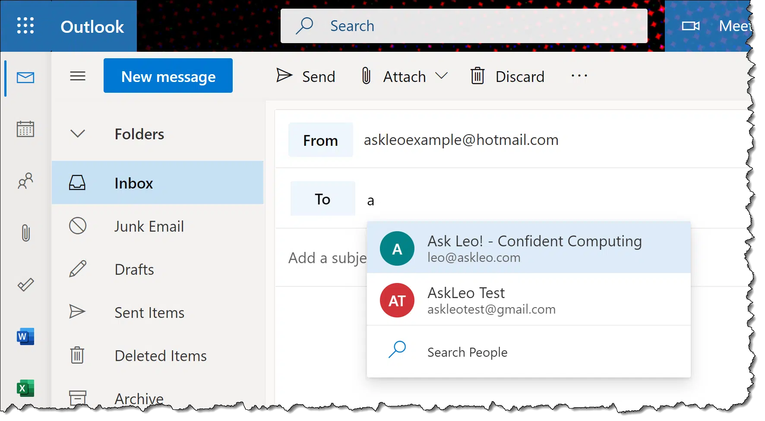The image size is (765, 421).
Task: Choose Ask Leo! - Confident Computing suggestion
Action: click(x=529, y=248)
